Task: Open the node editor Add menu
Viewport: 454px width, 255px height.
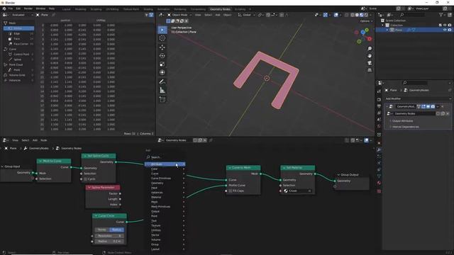Action: click(35, 140)
